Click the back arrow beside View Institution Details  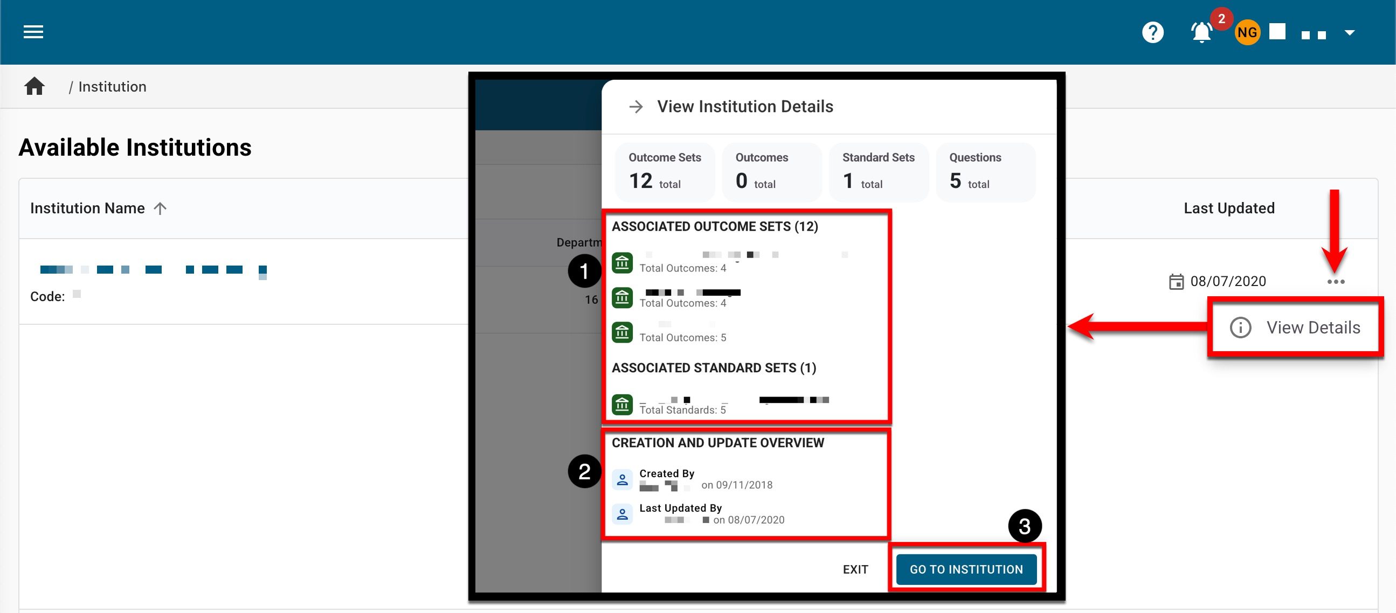click(x=635, y=107)
